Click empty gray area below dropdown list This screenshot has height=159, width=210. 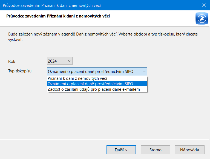coord(104,115)
